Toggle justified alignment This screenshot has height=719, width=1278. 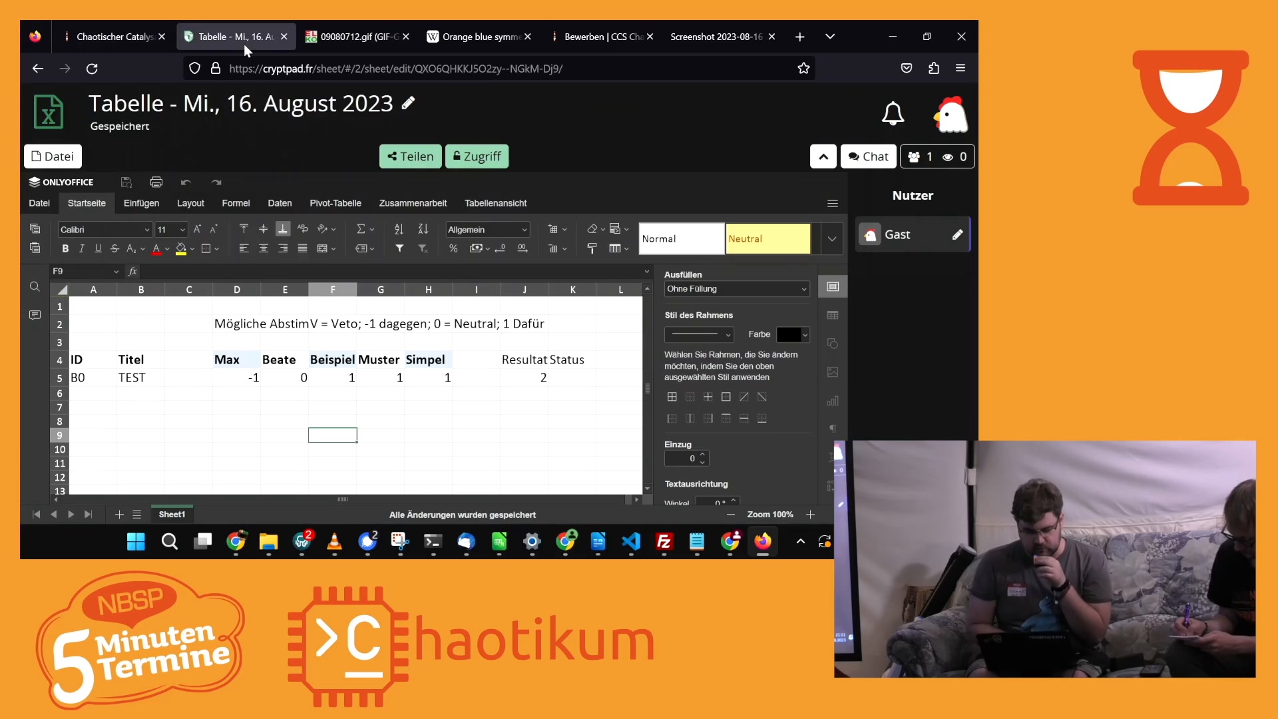pyautogui.click(x=302, y=249)
